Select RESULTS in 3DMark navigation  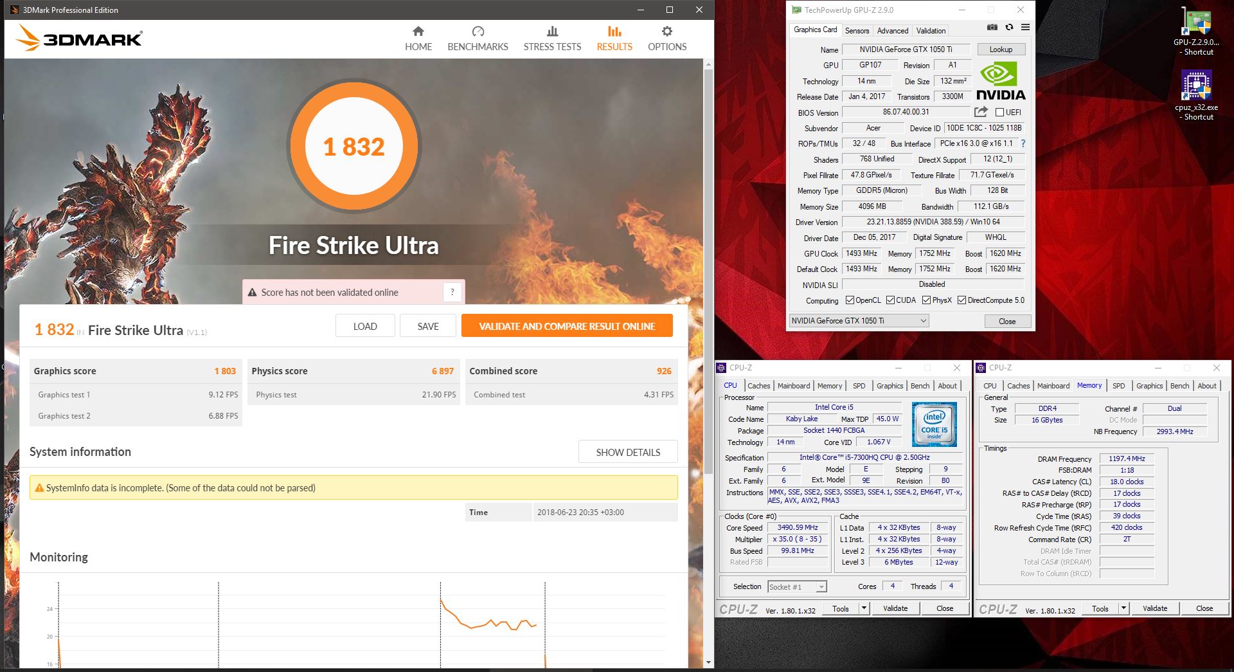coord(614,39)
